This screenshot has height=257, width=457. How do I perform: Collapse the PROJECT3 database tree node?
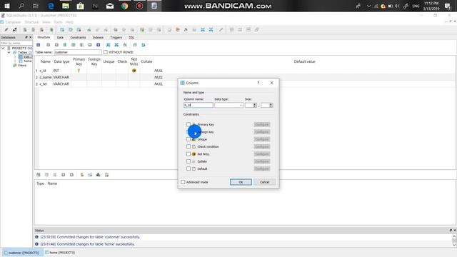tap(3, 48)
